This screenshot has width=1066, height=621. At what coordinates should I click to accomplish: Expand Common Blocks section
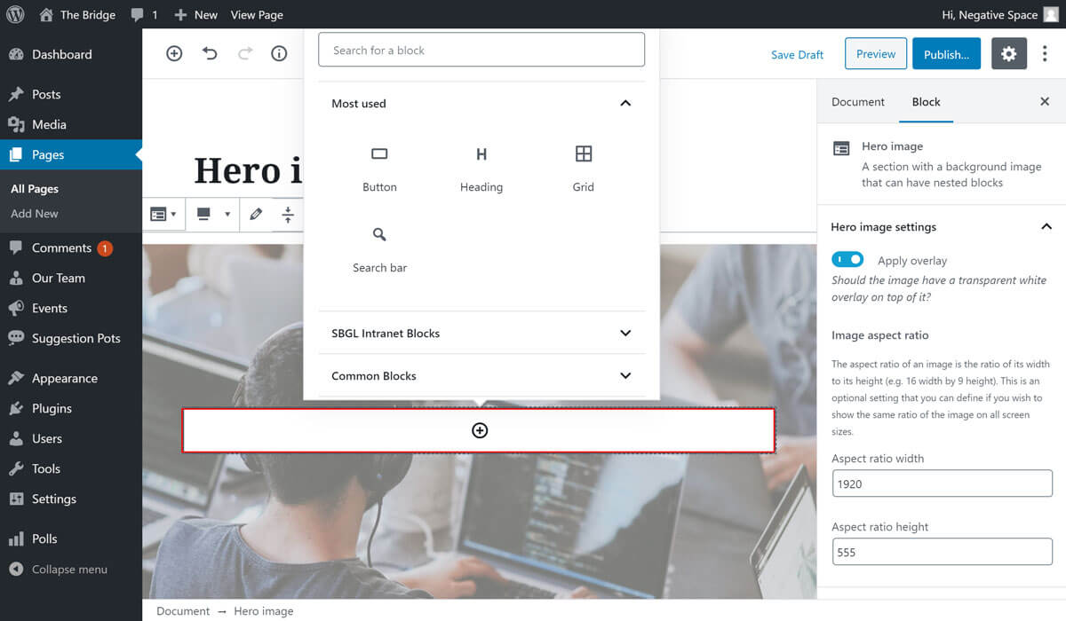tap(625, 376)
